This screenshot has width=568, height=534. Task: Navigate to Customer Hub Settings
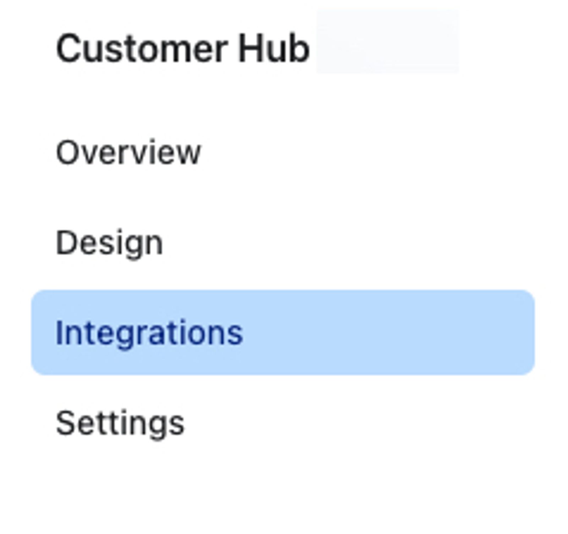[x=120, y=423]
